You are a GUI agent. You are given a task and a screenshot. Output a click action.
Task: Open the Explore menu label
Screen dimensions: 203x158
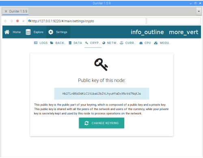(x=39, y=32)
